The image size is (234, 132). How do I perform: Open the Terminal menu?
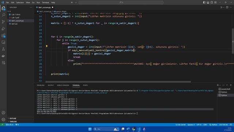pyautogui.click(x=45, y=3)
